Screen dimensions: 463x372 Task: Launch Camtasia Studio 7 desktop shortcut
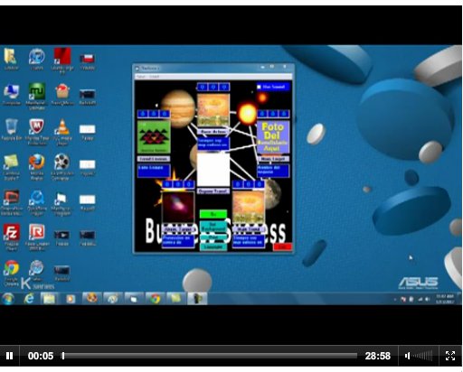point(12,166)
